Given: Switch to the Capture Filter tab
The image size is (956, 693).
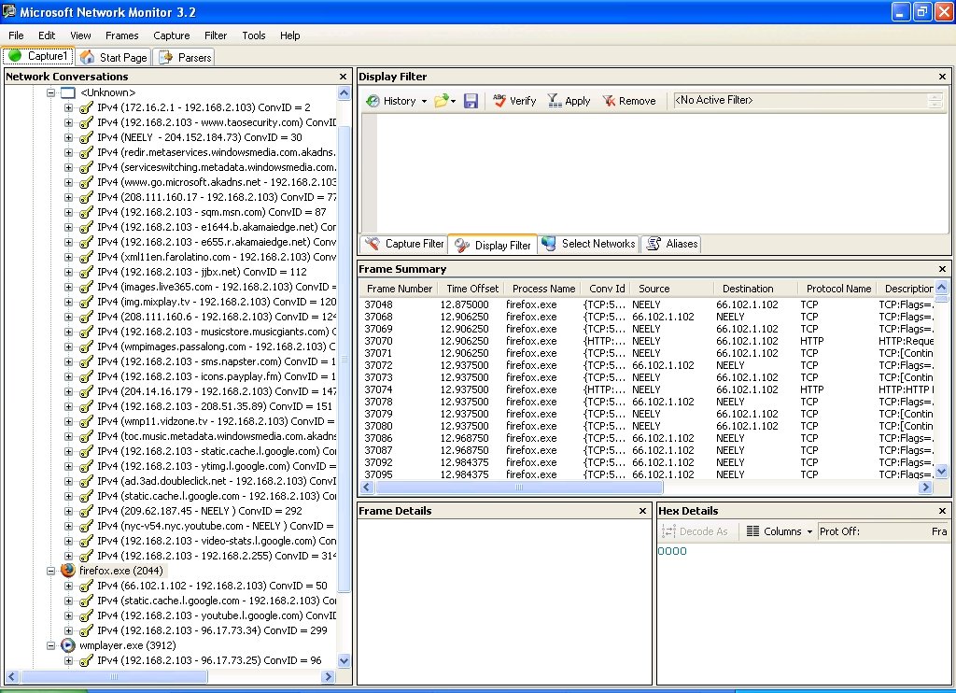Looking at the screenshot, I should [x=404, y=244].
